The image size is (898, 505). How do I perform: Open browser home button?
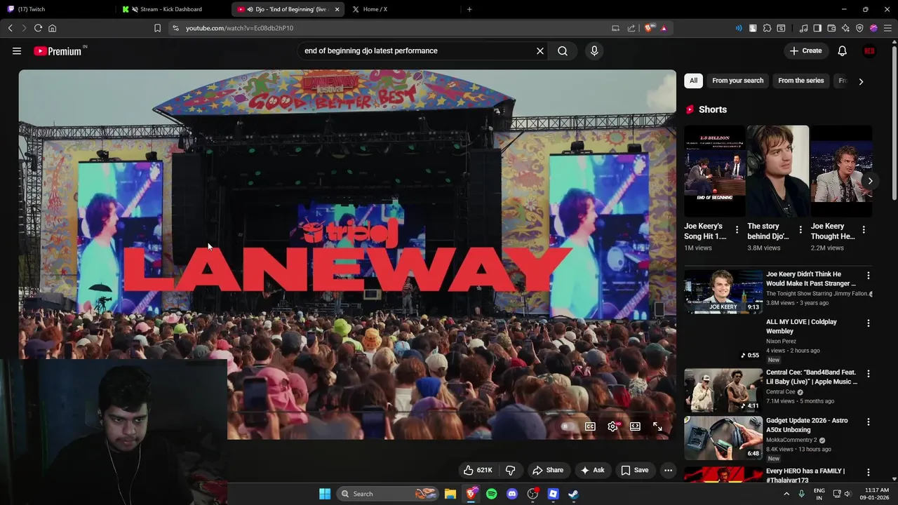[x=52, y=28]
